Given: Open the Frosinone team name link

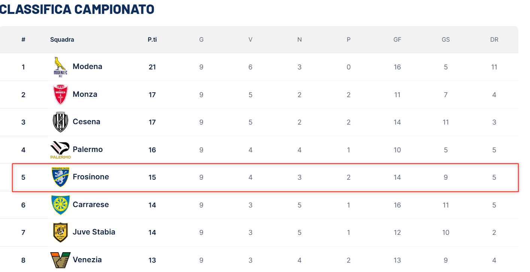Looking at the screenshot, I should (91, 177).
